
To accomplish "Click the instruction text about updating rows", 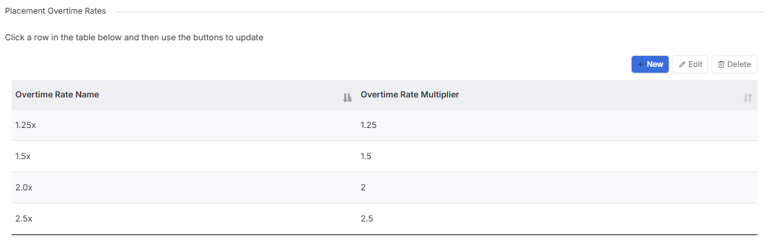I will 134,37.
